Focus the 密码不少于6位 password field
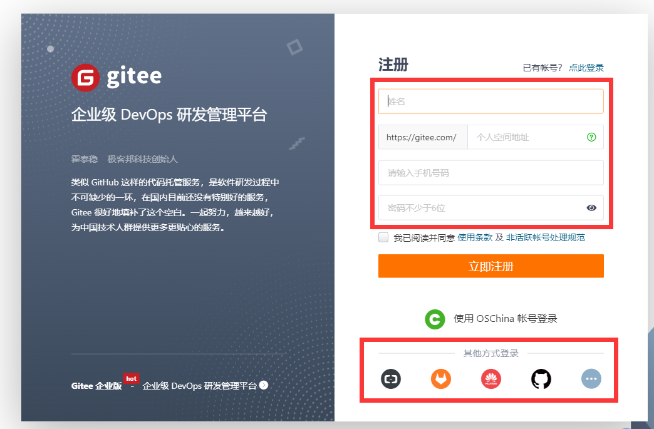Screen dimensions: 654x429 tap(491, 208)
